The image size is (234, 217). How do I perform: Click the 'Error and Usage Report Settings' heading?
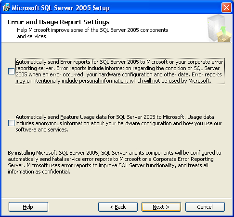[x=59, y=22]
